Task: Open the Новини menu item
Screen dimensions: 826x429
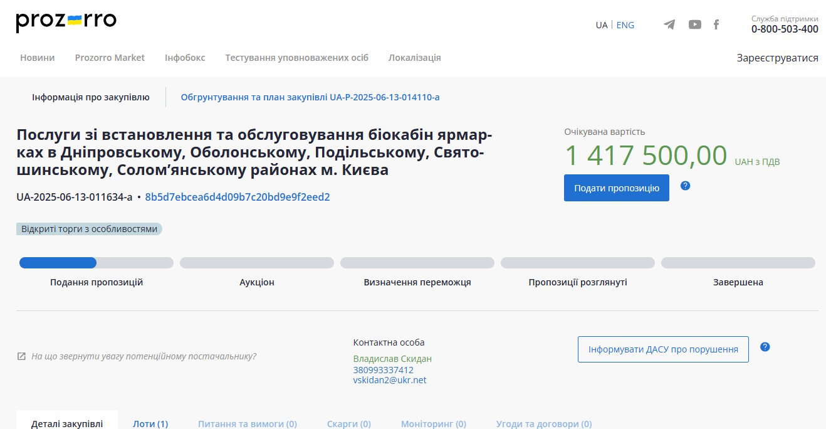Action: [x=37, y=58]
